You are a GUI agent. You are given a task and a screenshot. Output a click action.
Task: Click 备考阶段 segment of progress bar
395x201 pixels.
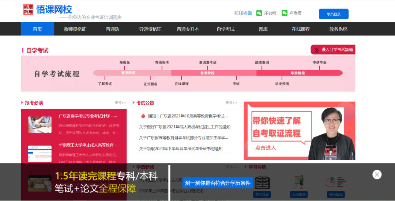coord(214,73)
